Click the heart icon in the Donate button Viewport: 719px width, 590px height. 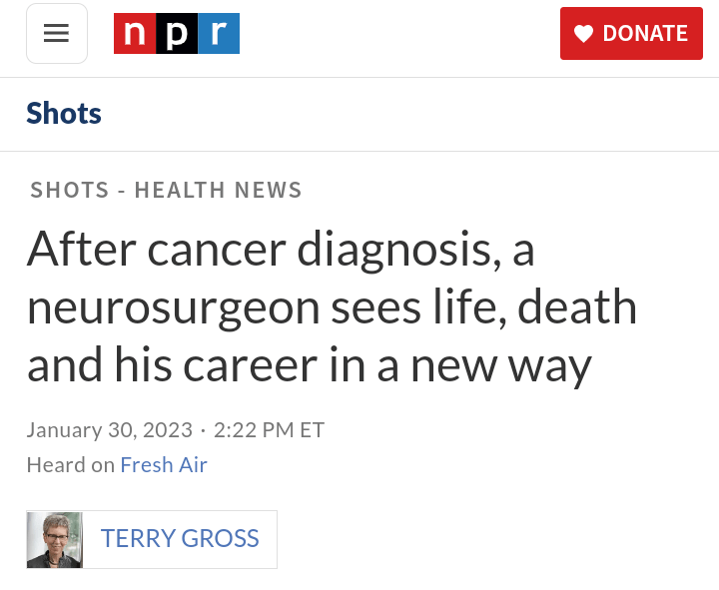point(584,34)
